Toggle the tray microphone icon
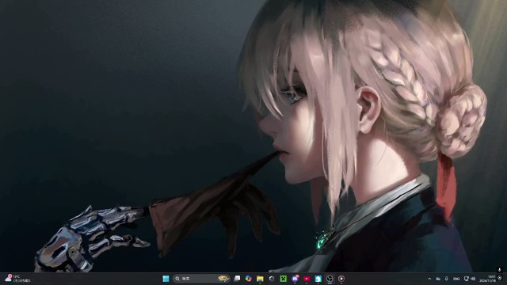This screenshot has height=285, width=507. (447, 279)
